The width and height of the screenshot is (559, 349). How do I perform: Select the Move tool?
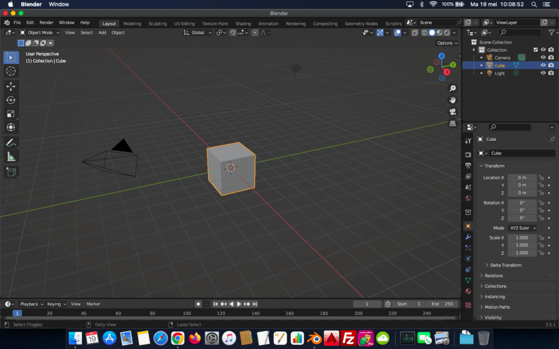(11, 86)
